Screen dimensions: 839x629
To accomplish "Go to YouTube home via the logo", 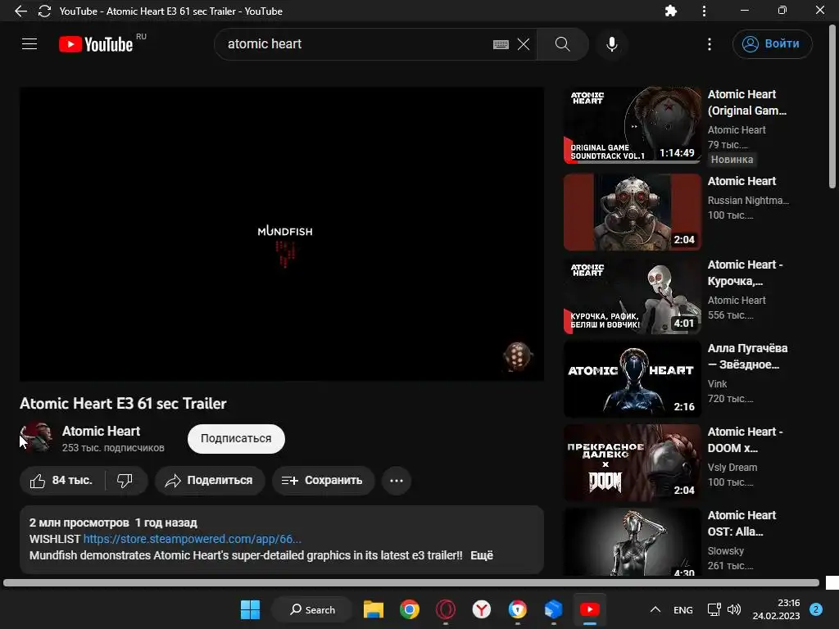I will [x=97, y=44].
